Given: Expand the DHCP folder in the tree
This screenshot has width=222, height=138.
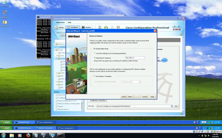Looking at the screenshot, I should tap(57, 73).
